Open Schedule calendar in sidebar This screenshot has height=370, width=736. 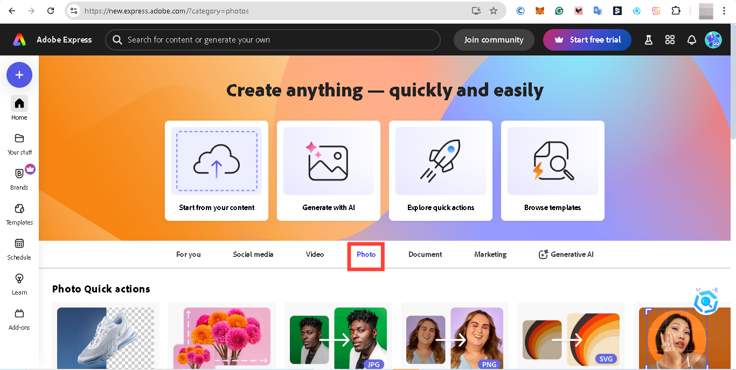tap(19, 249)
